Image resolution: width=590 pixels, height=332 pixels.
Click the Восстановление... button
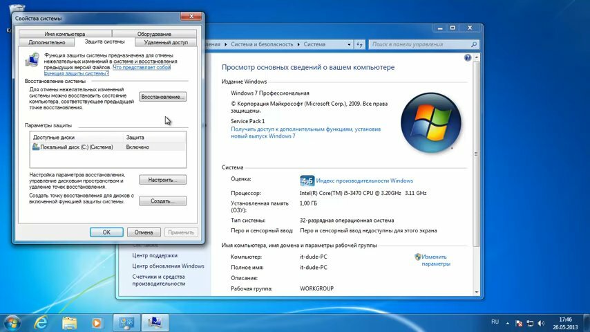(x=162, y=97)
